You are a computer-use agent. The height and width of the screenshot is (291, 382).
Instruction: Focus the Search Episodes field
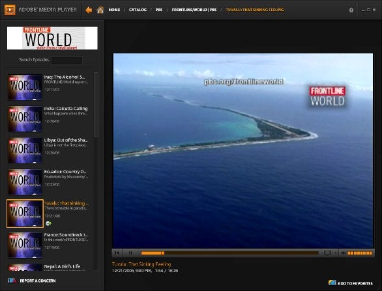[x=66, y=61]
